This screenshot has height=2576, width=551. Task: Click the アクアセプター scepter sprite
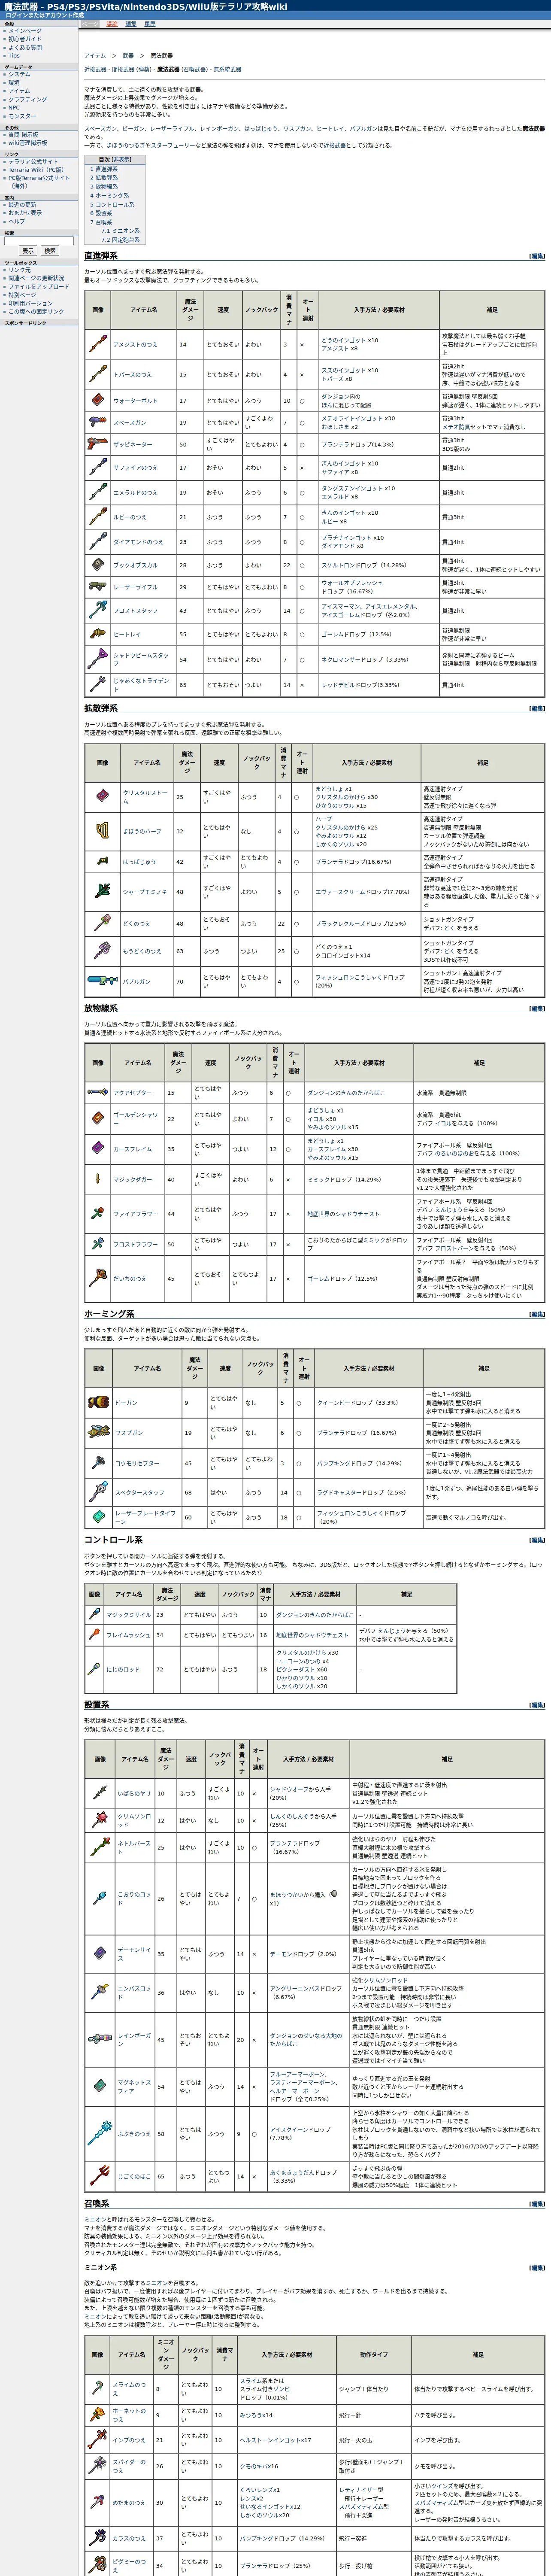point(98,1092)
